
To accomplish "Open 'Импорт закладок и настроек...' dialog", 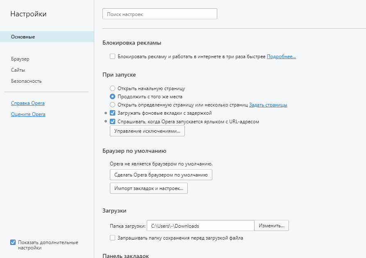I will click(149, 188).
